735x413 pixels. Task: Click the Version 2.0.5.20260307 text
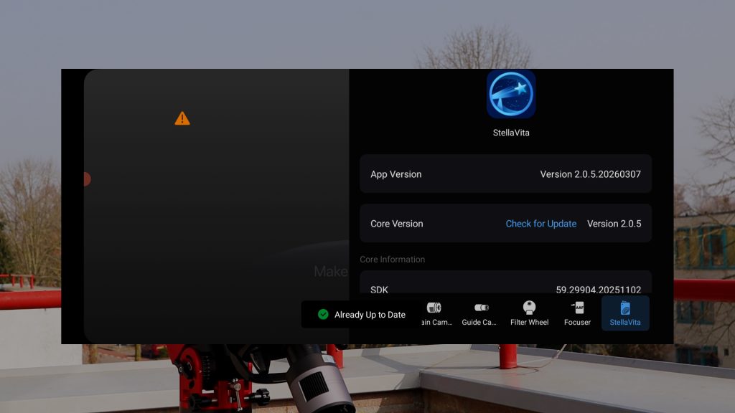pyautogui.click(x=590, y=174)
